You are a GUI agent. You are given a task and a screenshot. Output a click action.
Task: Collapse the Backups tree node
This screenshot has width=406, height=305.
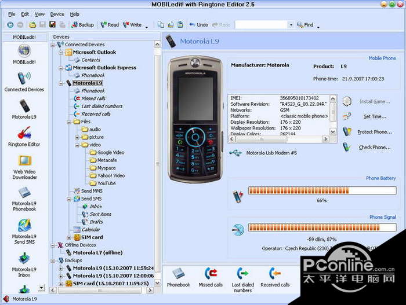53,261
